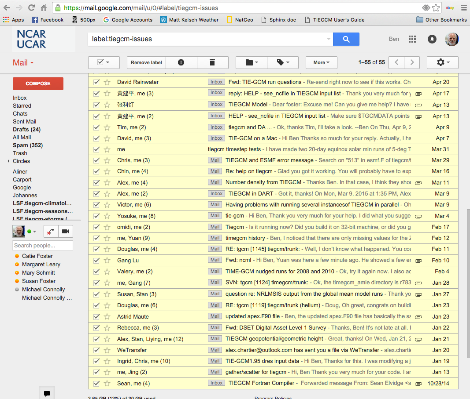The image size is (470, 399).
Task: Open the Sent Mail folder
Action: pos(25,122)
